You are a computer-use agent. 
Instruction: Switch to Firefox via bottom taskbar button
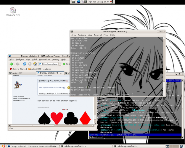tap(33, 146)
